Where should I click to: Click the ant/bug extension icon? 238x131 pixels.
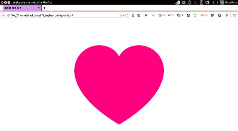click(x=169, y=15)
